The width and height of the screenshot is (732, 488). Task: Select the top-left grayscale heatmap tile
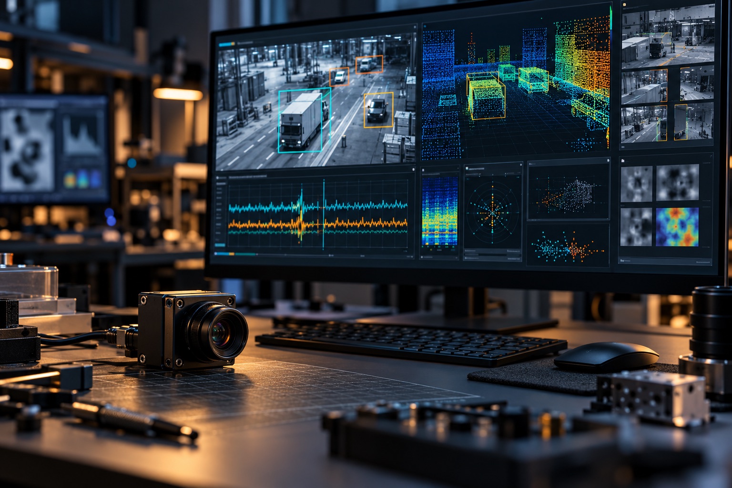point(636,184)
